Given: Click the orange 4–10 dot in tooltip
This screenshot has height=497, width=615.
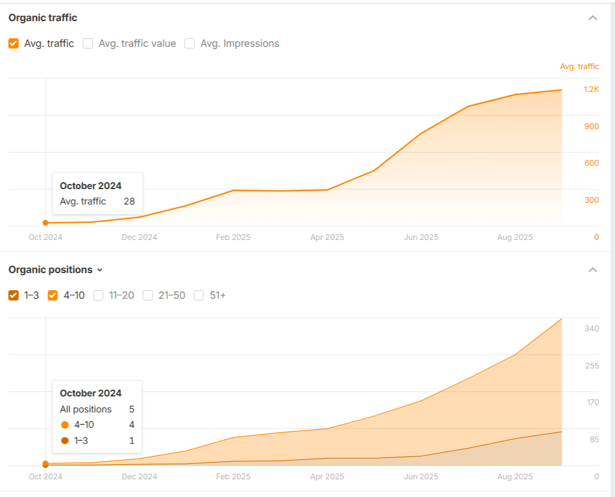Looking at the screenshot, I should coord(65,425).
